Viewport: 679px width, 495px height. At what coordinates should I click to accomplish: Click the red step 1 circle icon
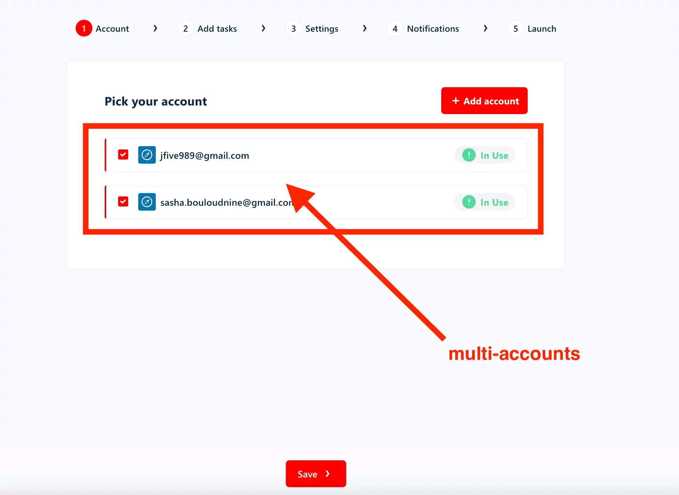pos(83,28)
